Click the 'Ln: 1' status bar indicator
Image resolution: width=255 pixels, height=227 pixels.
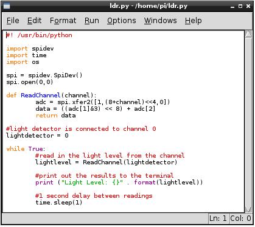click(x=218, y=218)
